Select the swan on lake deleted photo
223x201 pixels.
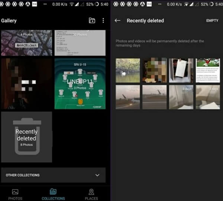point(128,70)
